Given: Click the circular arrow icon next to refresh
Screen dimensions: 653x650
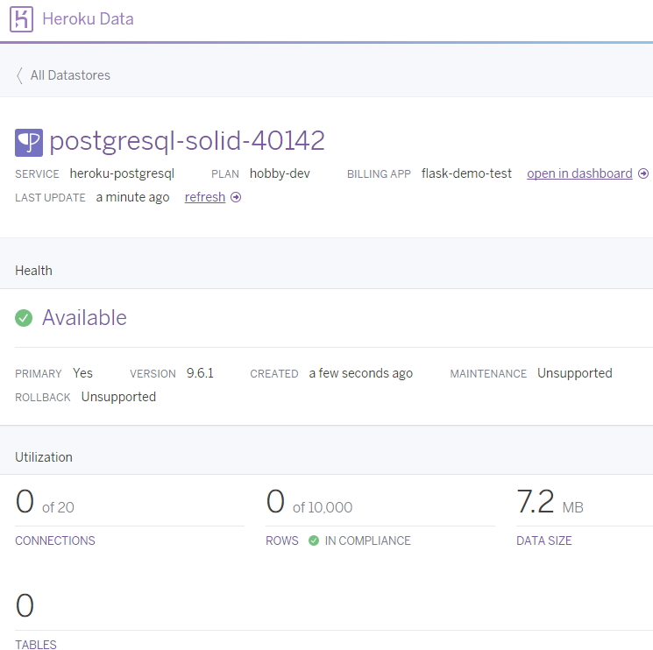Looking at the screenshot, I should click(x=236, y=197).
